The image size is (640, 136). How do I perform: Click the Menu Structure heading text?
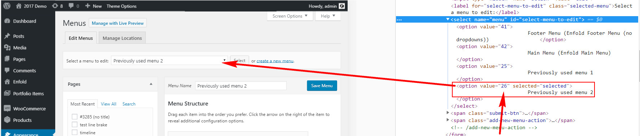(x=188, y=103)
